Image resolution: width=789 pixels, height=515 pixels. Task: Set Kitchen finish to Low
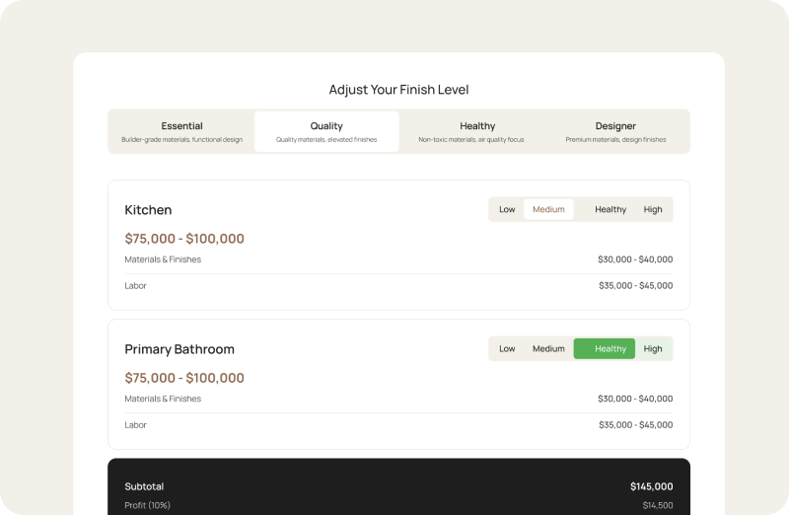click(x=507, y=209)
